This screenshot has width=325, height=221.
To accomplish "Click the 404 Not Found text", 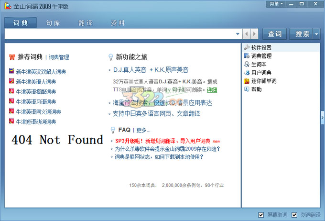I will [x=57, y=140].
